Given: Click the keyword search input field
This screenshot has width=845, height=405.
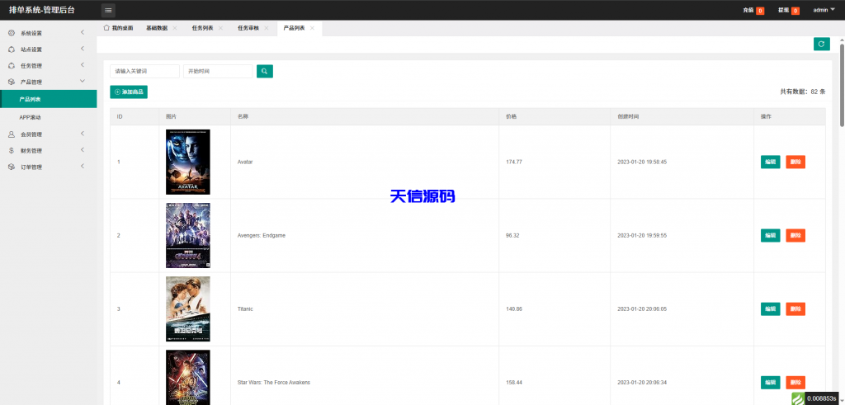Looking at the screenshot, I should pos(144,72).
